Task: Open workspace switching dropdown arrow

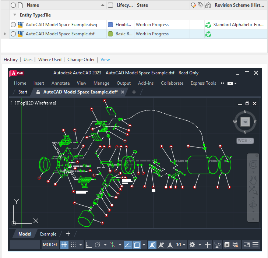Action: coord(200,245)
